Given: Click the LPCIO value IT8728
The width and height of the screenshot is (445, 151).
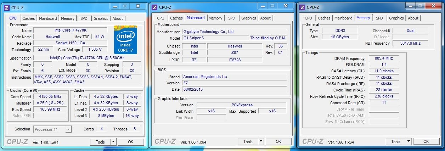Looking at the screenshot, I should pos(235,60).
